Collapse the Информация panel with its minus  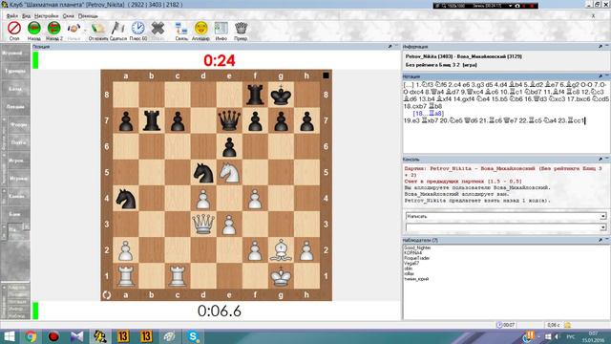(607, 46)
